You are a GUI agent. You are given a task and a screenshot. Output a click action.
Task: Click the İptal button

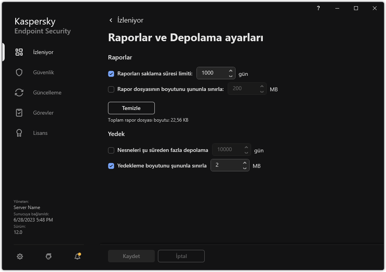(181, 256)
